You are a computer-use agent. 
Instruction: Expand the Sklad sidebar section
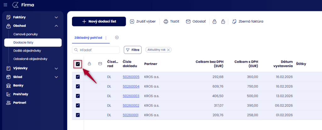(56, 77)
